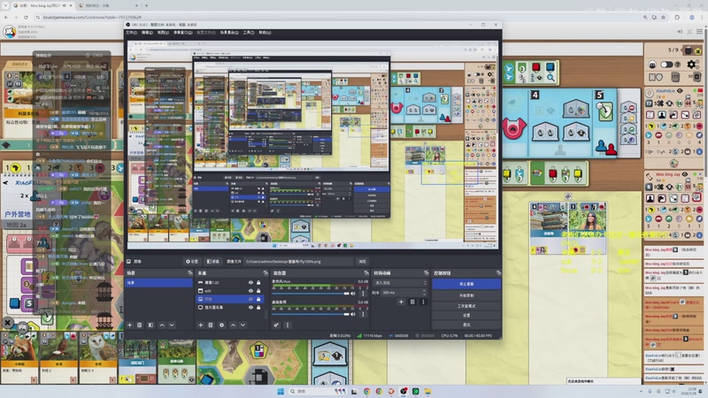
Task: Toggle Board Game Arena sound speaker icon
Action: pos(680,32)
